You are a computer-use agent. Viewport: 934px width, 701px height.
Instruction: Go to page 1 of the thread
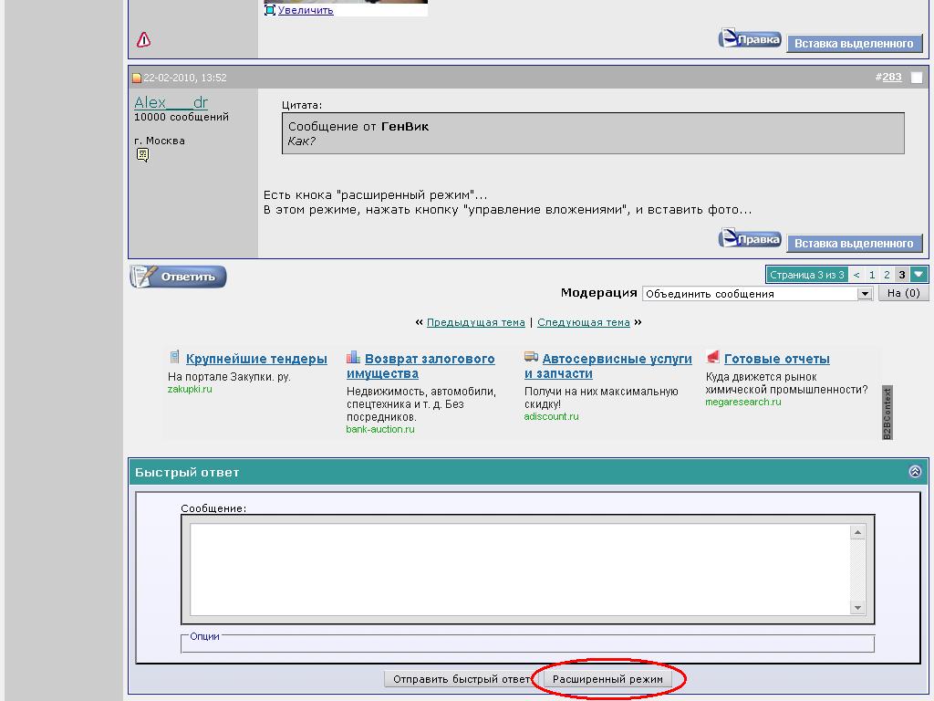871,275
